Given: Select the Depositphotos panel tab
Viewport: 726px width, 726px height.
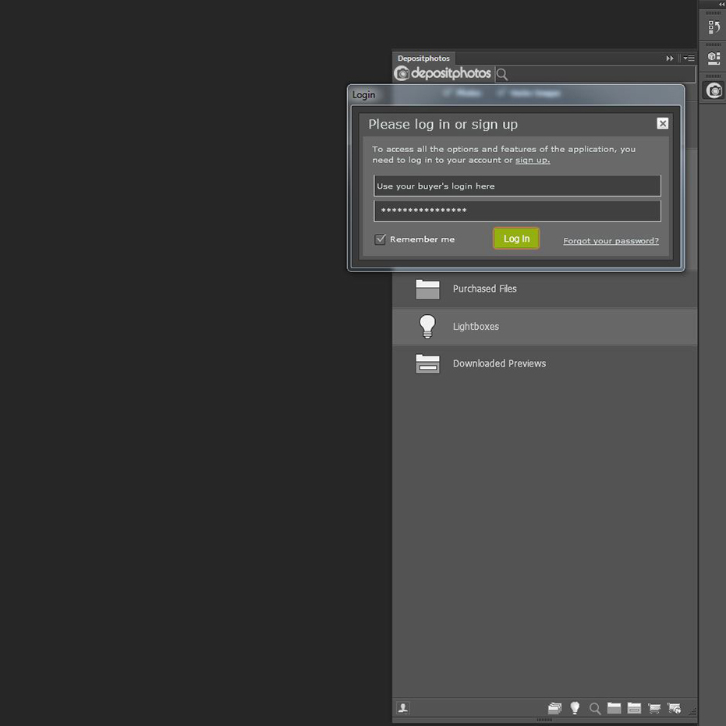Looking at the screenshot, I should coord(423,58).
